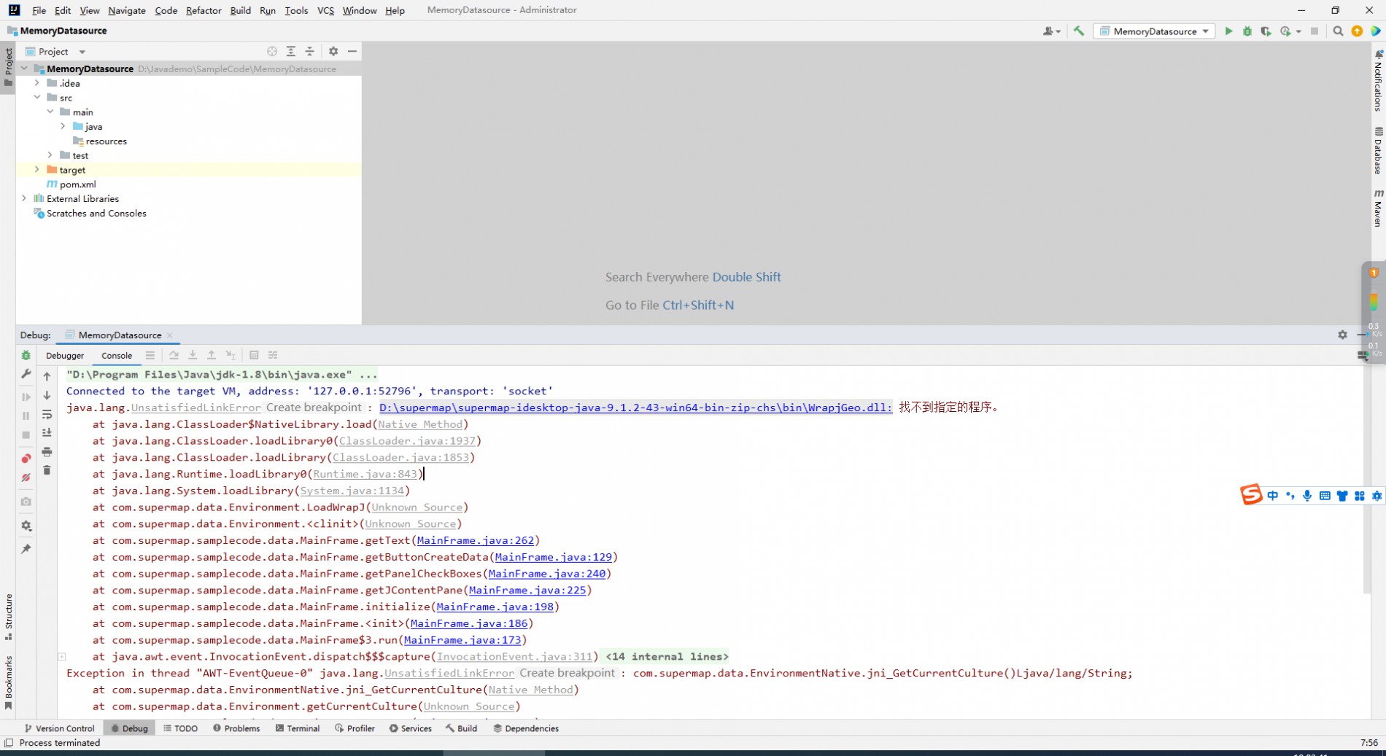Toggle Scroll to End in console

pyautogui.click(x=47, y=433)
